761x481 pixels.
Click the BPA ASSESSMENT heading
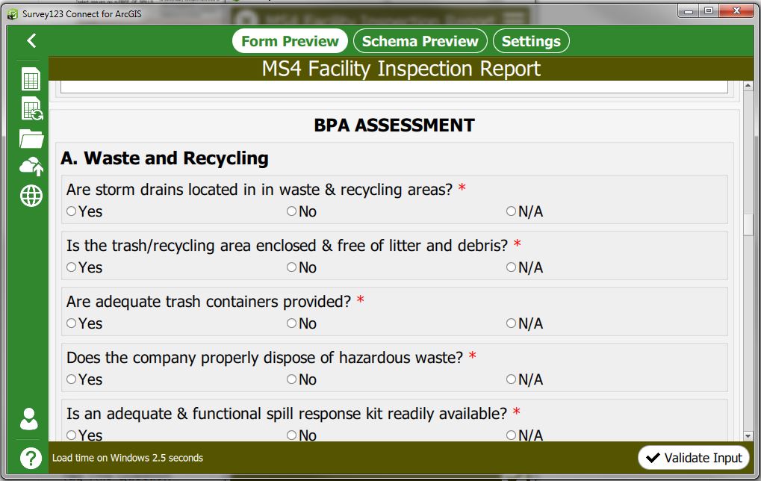[394, 125]
